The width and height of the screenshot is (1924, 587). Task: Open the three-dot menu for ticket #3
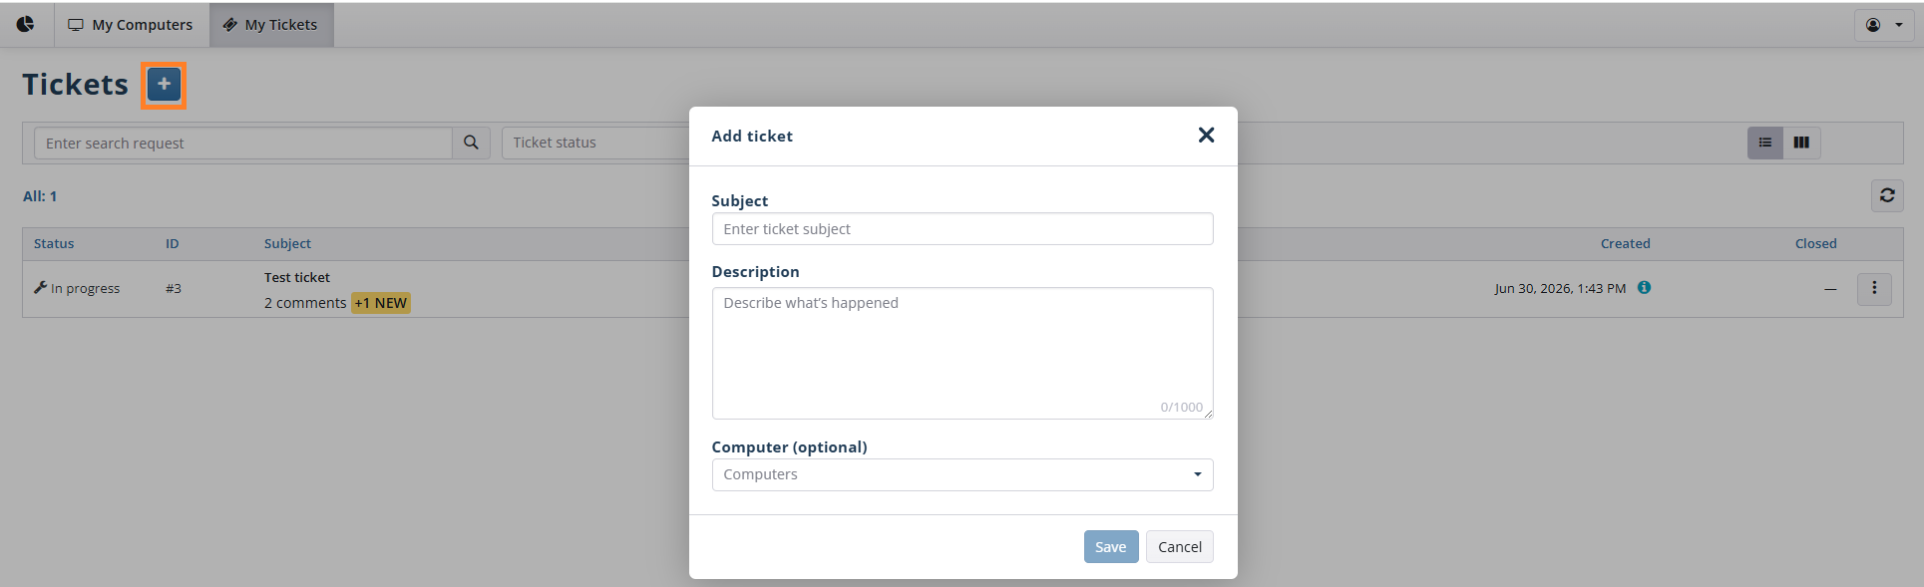point(1874,288)
